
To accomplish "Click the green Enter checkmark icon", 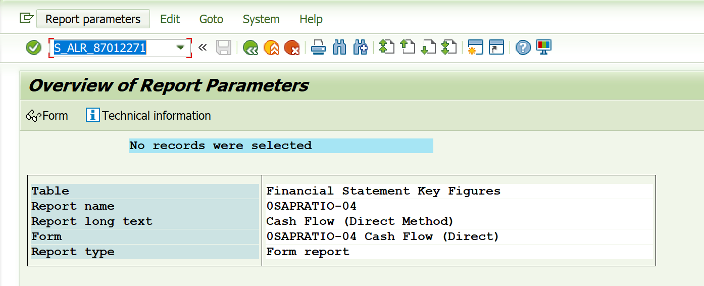I will click(34, 48).
